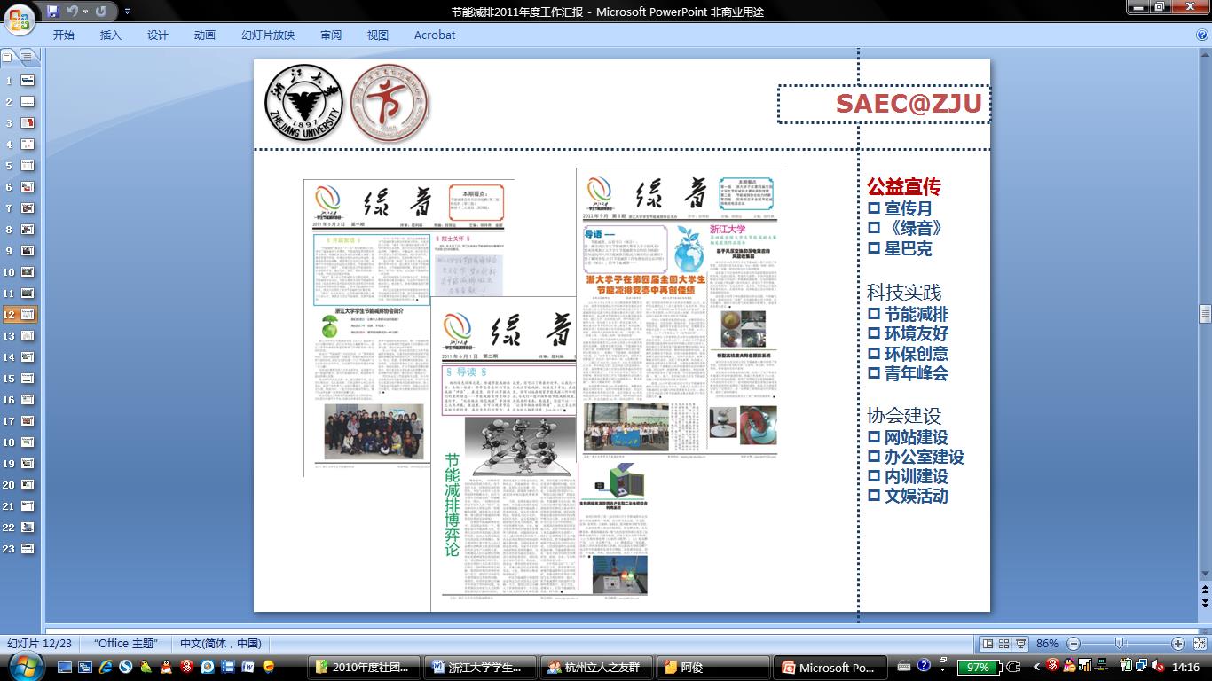Click the 科技实践 heading text
Image resolution: width=1212 pixels, height=681 pixels.
904,293
